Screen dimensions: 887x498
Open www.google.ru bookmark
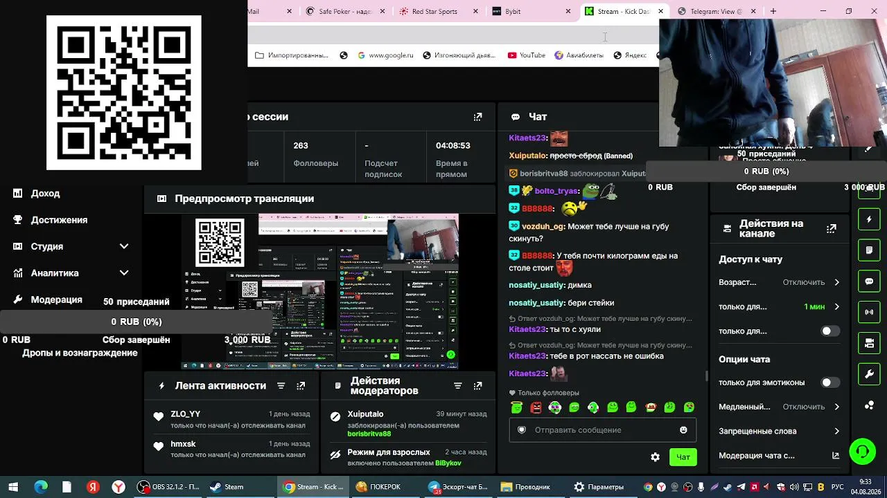tap(385, 55)
